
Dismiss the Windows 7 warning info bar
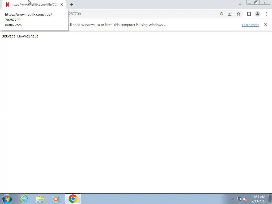click(x=265, y=25)
